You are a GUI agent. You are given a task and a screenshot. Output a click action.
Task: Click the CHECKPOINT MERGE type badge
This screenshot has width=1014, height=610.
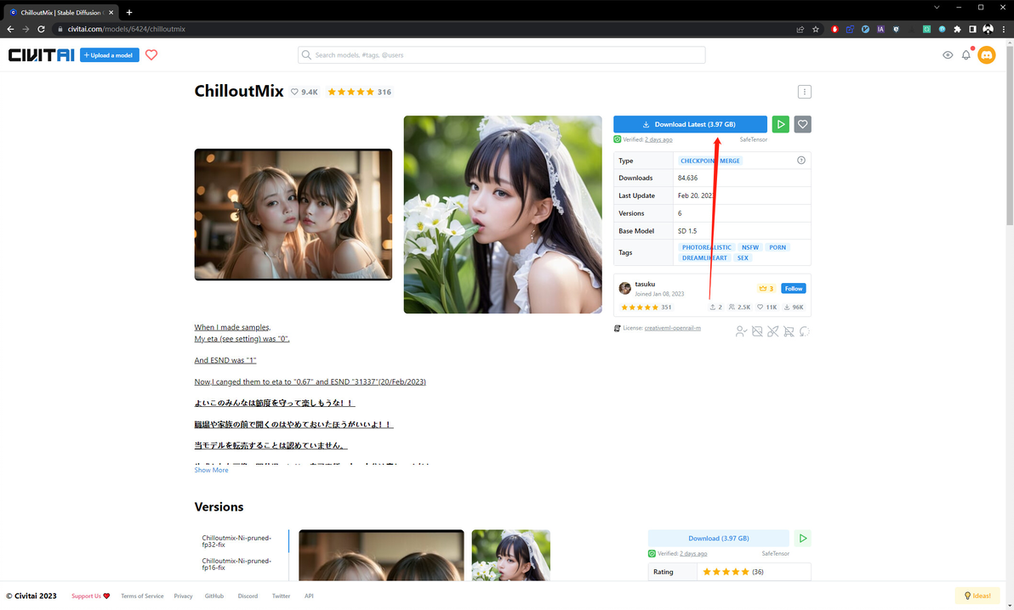coord(710,161)
